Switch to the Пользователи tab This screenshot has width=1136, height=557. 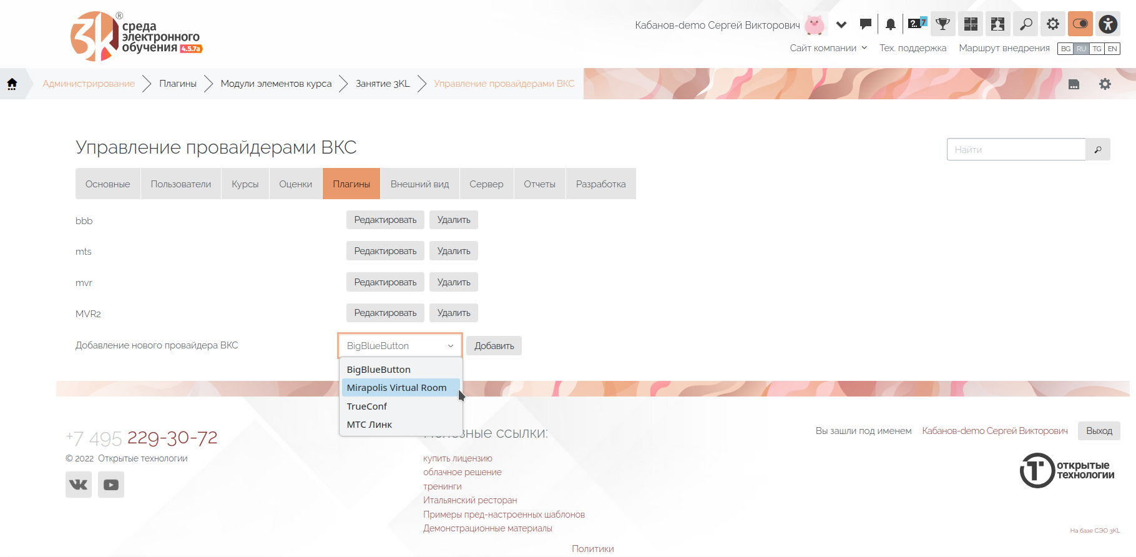[x=181, y=184]
